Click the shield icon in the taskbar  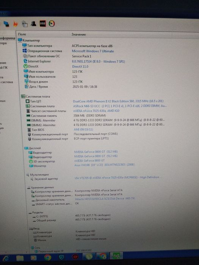61,257
